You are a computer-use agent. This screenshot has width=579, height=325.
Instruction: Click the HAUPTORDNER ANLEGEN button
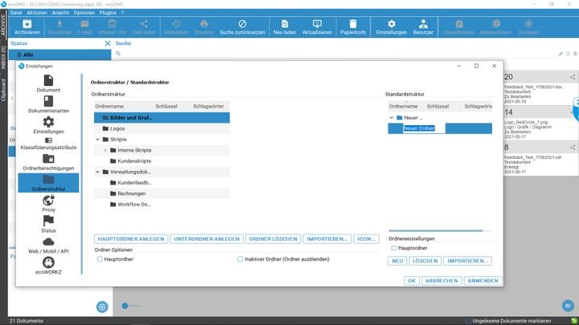point(130,239)
